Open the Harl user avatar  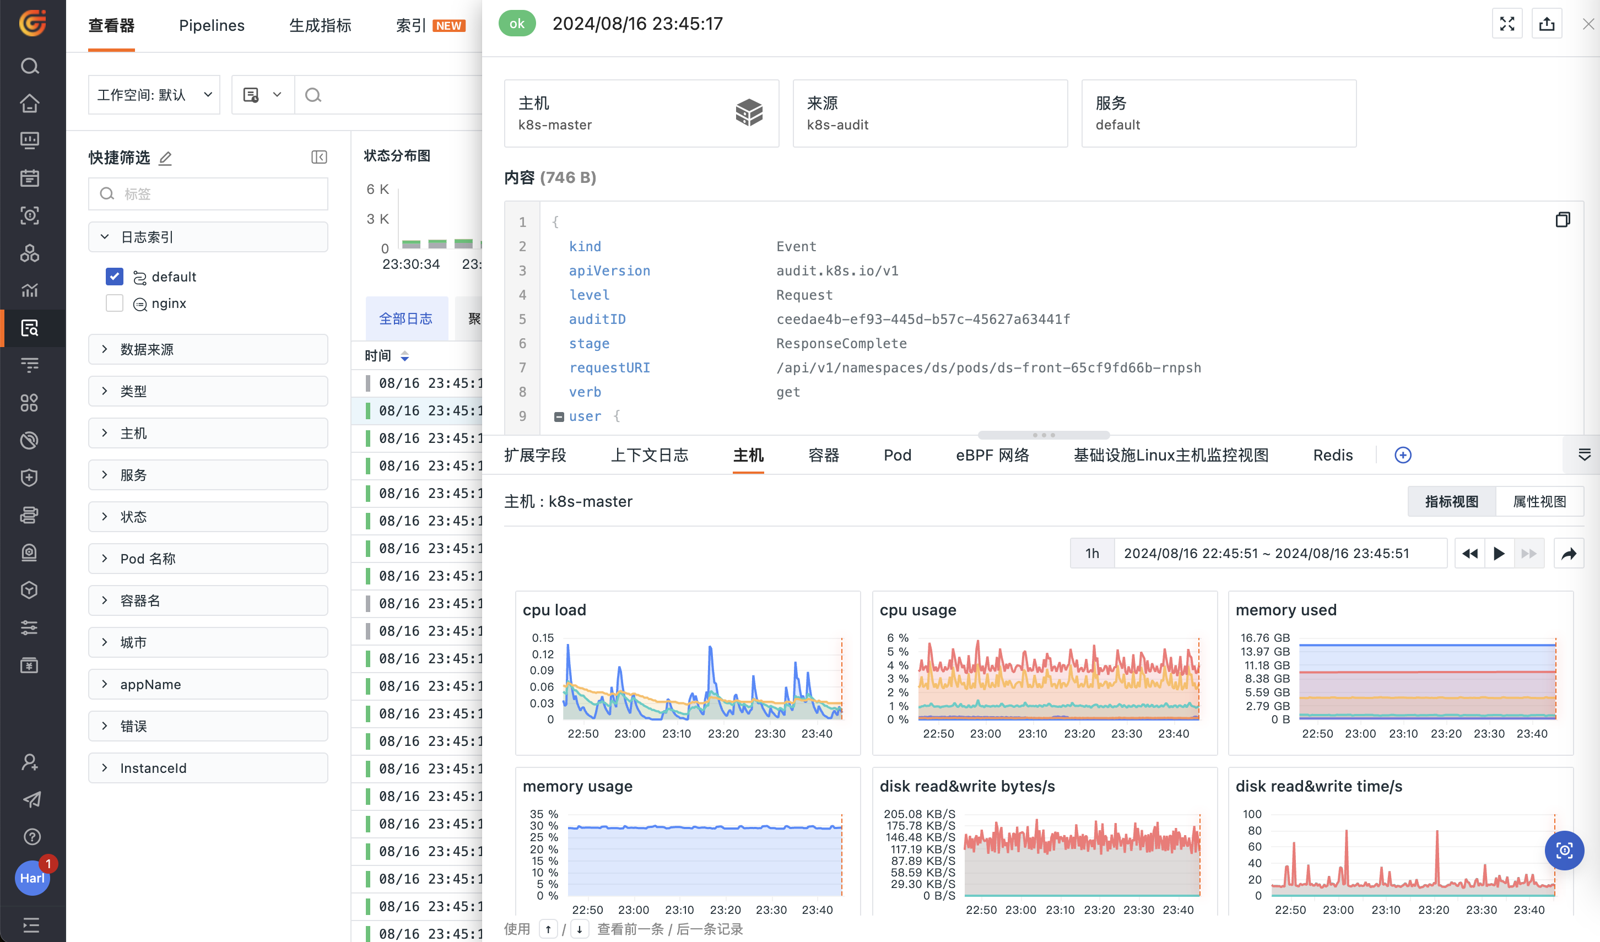tap(33, 877)
